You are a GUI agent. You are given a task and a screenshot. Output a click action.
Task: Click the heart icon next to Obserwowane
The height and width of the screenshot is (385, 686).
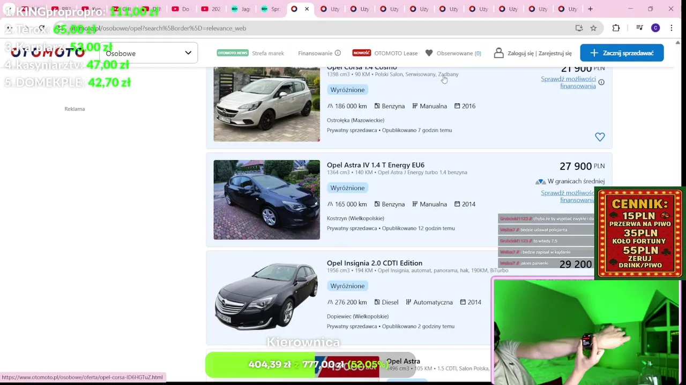[x=429, y=53]
